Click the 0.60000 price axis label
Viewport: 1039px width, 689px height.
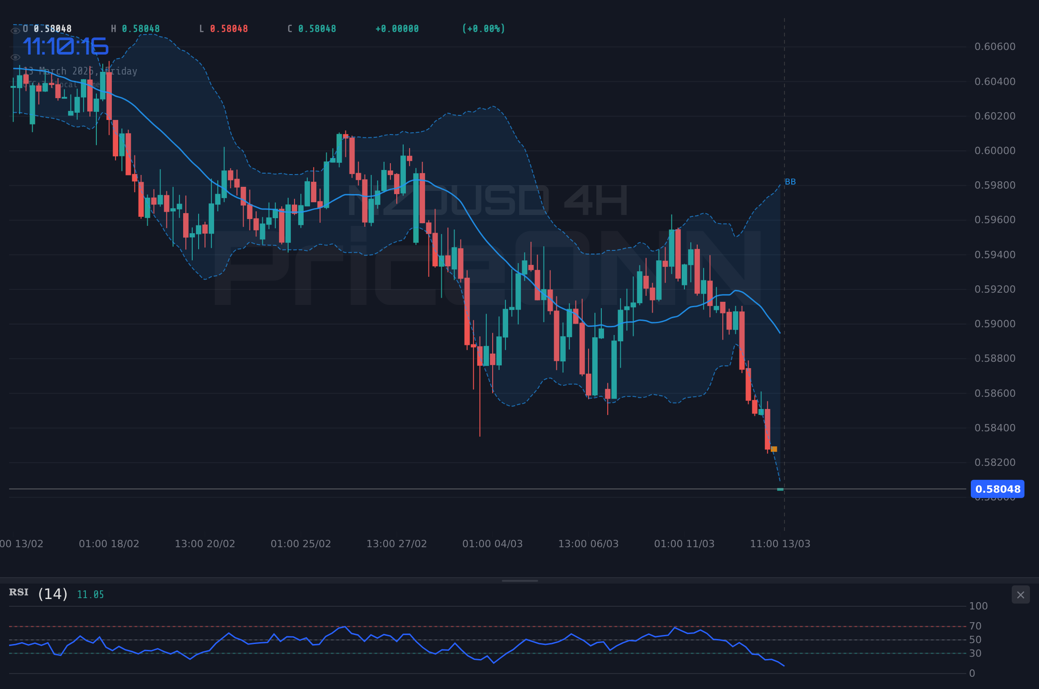(995, 151)
